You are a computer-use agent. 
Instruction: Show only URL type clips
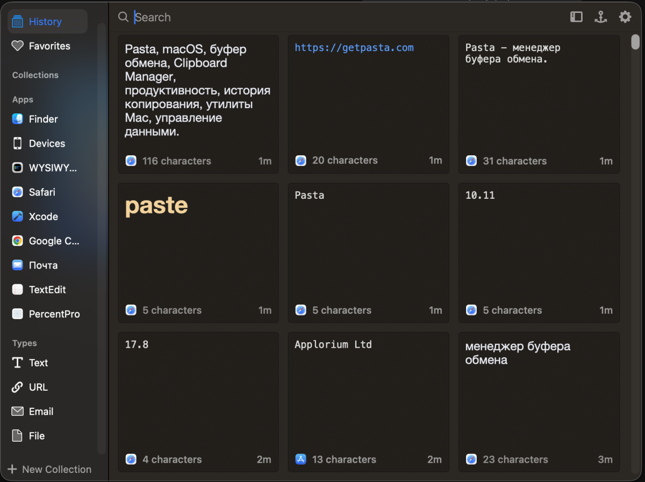click(47, 387)
